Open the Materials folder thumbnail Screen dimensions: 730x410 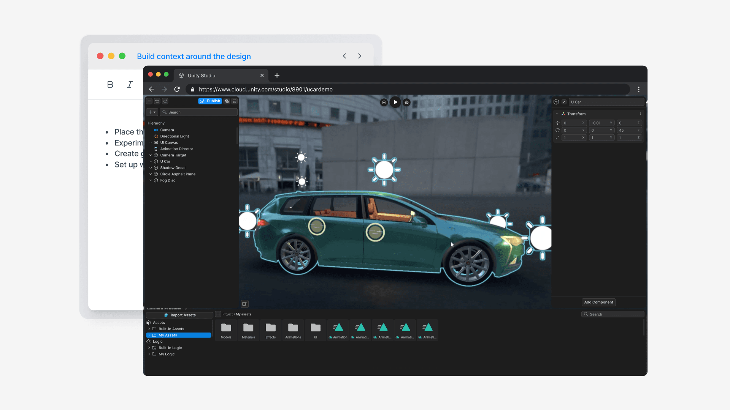(248, 330)
